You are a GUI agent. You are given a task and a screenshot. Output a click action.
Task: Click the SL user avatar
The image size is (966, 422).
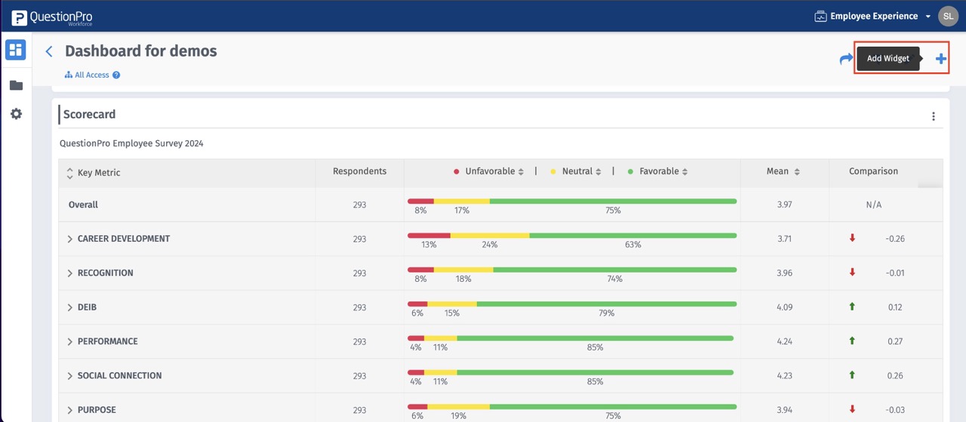click(948, 16)
